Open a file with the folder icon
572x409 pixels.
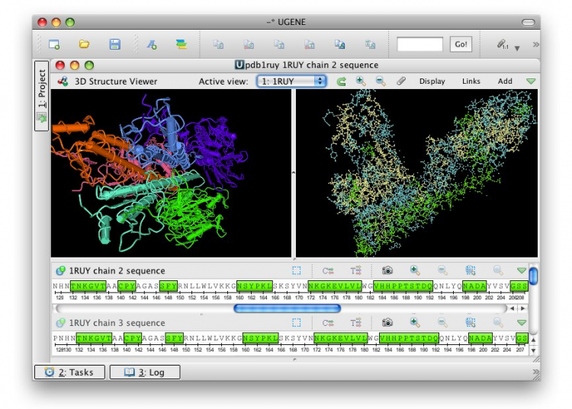[85, 45]
